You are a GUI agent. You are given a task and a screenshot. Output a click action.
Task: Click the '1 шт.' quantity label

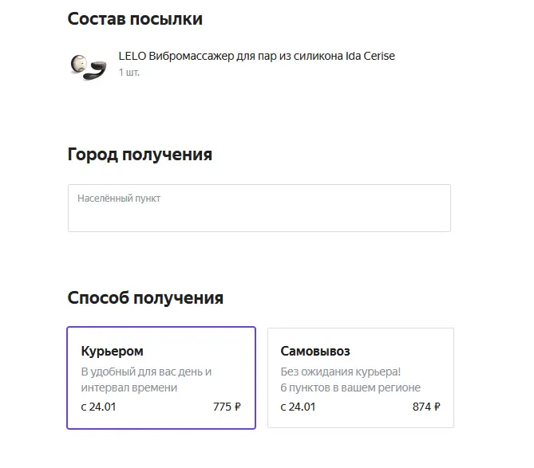pos(129,73)
